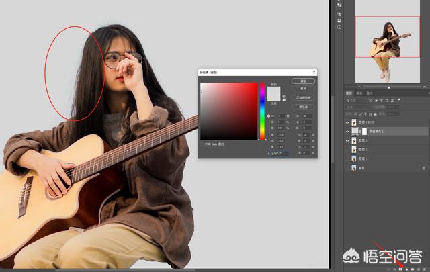
Task: Click the new color preview swatch
Action: click(273, 90)
